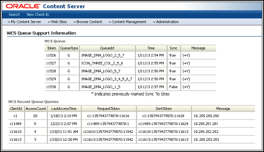Expand the Web Sites menu
This screenshot has width=264, height=152.
point(57,22)
